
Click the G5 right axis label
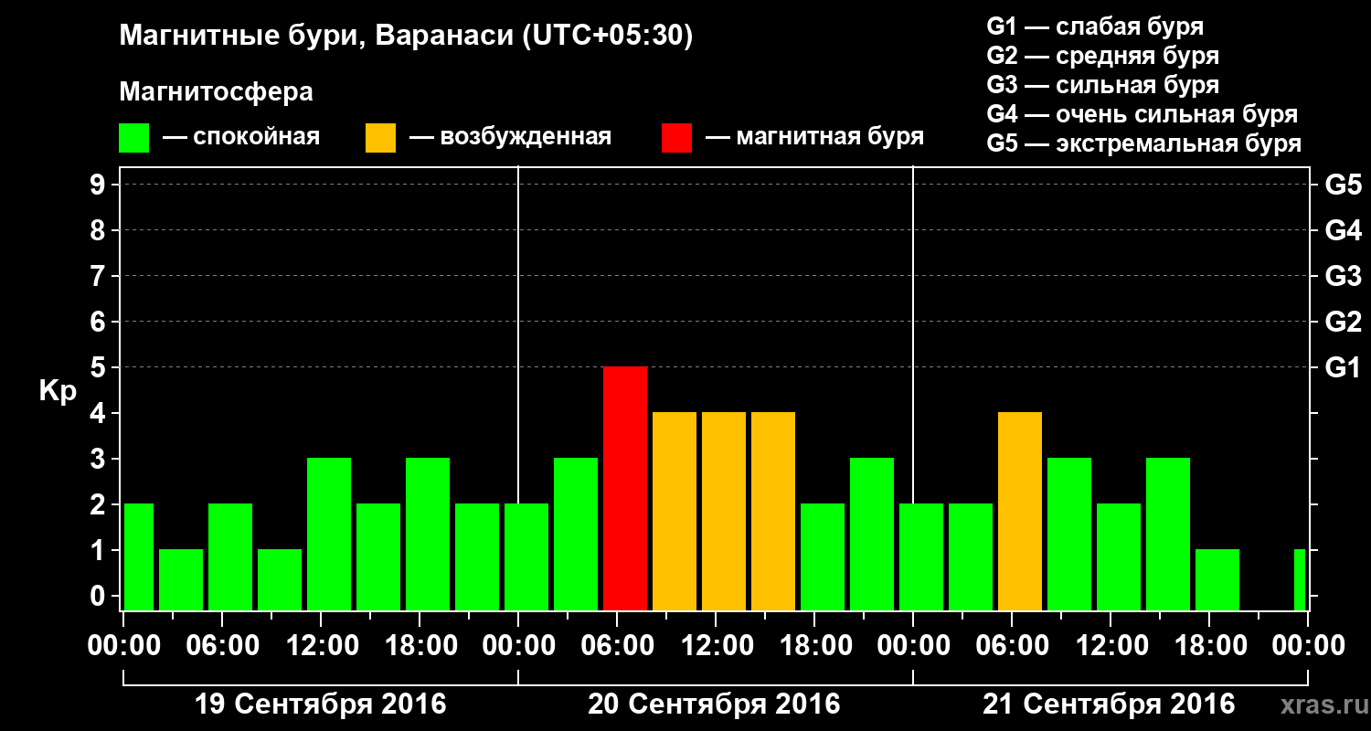click(x=1343, y=185)
